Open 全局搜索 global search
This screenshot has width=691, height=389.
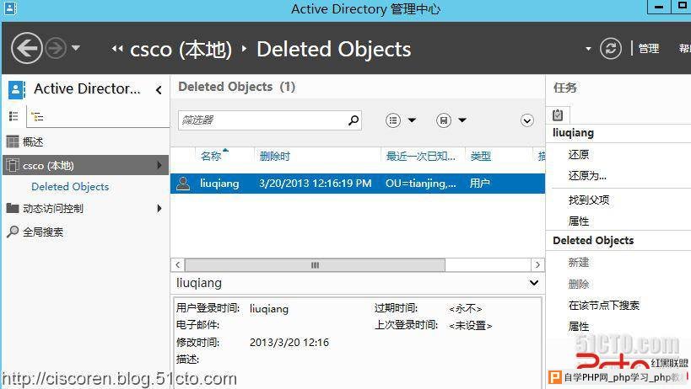(x=35, y=232)
